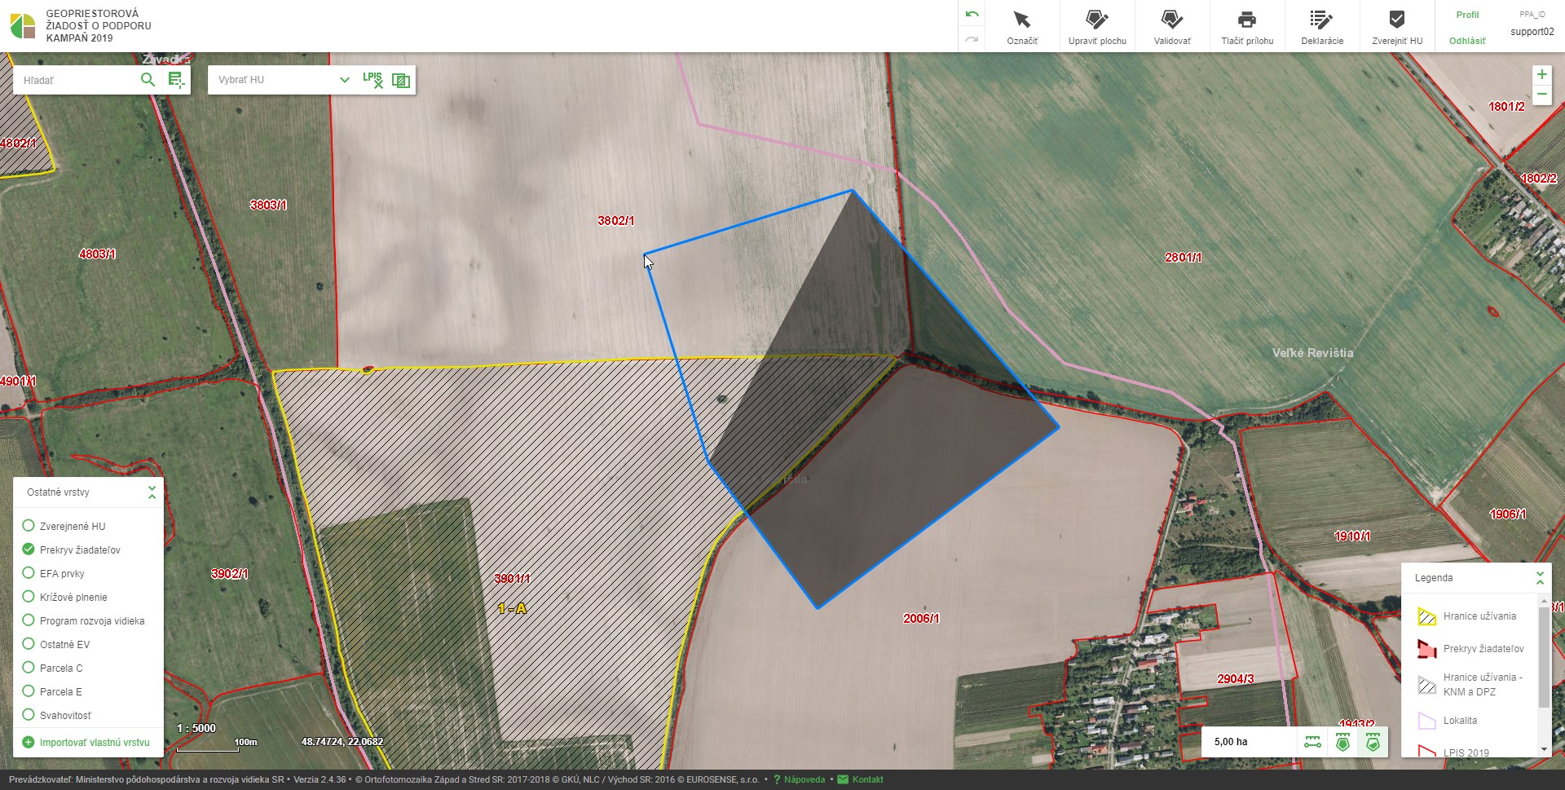The image size is (1565, 790).
Task: Click the 5,00 ha area value
Action: (1231, 742)
